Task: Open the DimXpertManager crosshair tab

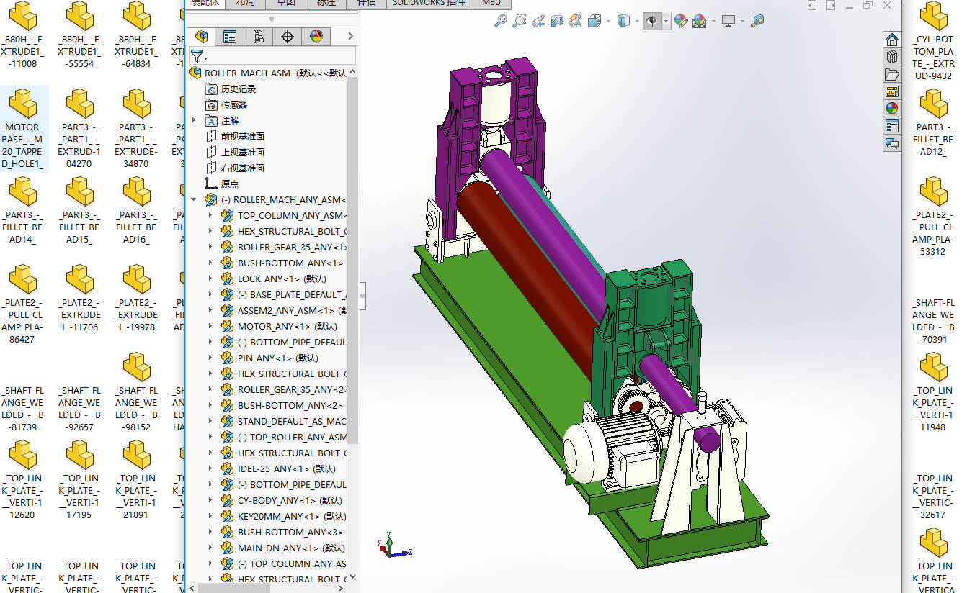Action: pos(287,37)
